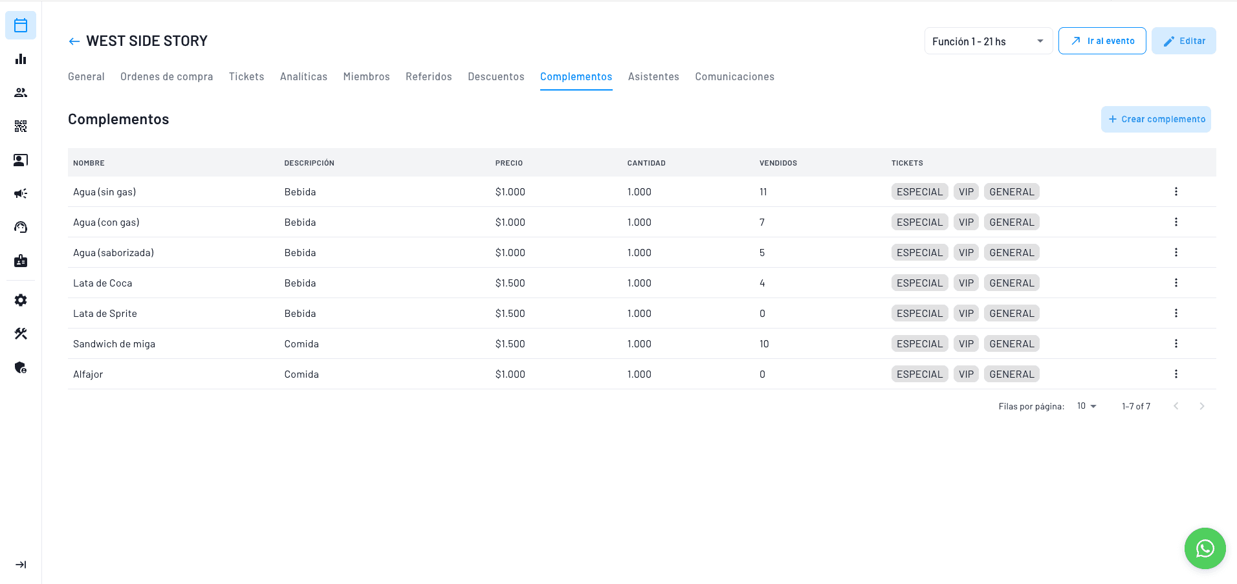Open the events calendar from the sidebar

(x=21, y=25)
